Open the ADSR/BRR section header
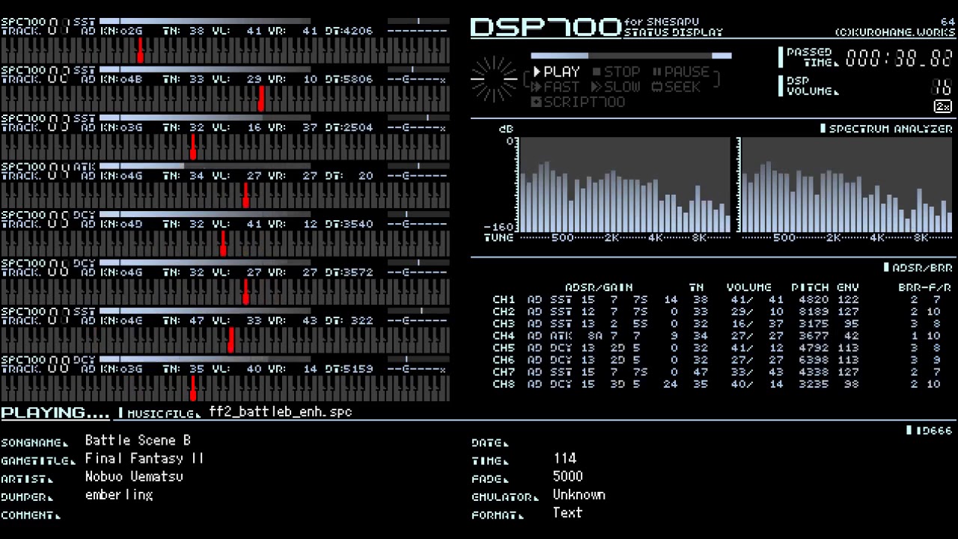Image resolution: width=958 pixels, height=539 pixels. pos(918,267)
